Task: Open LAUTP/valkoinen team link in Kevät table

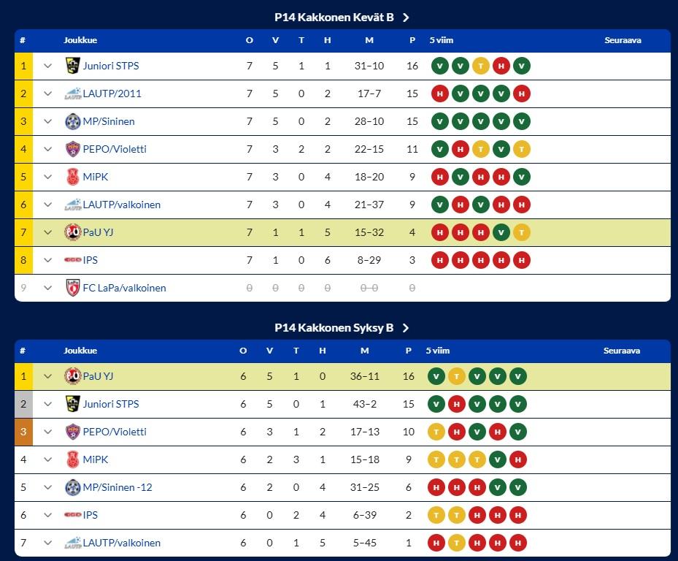Action: (x=121, y=205)
